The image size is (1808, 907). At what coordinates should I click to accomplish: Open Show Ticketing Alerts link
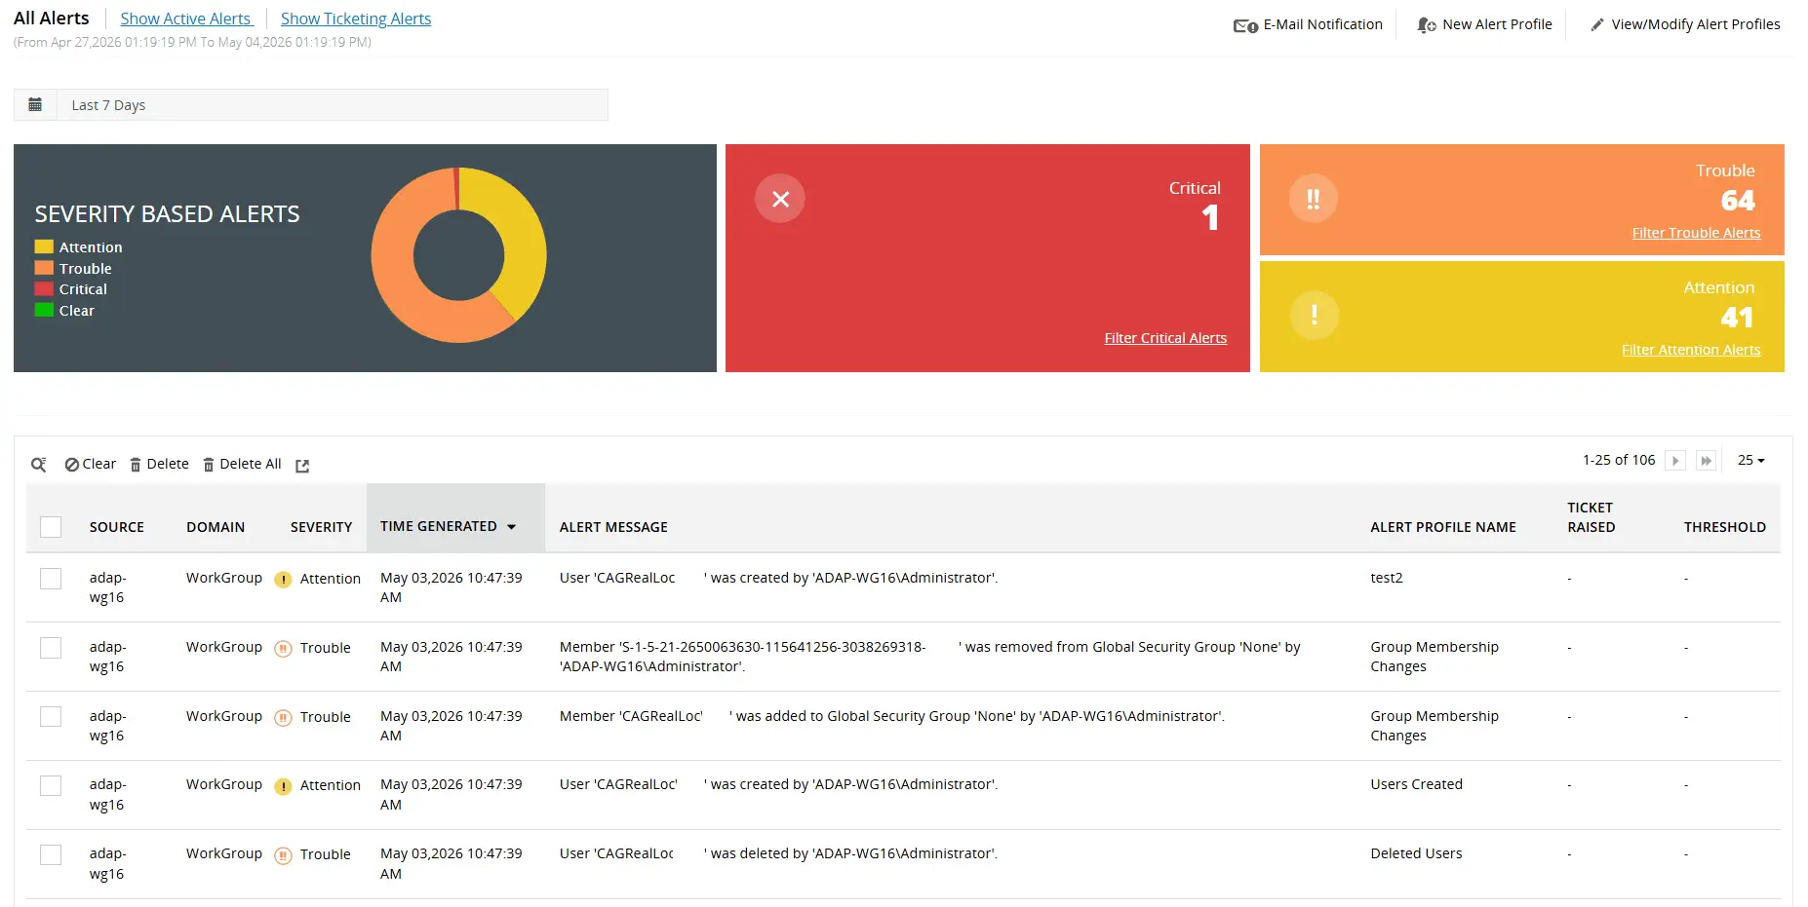[x=356, y=19]
